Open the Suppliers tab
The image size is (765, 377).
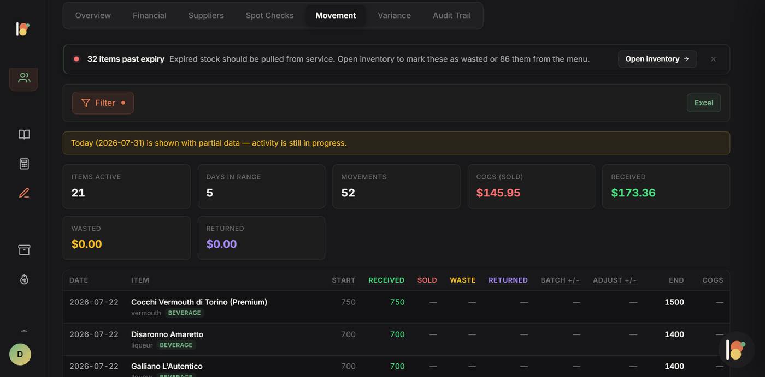click(206, 16)
